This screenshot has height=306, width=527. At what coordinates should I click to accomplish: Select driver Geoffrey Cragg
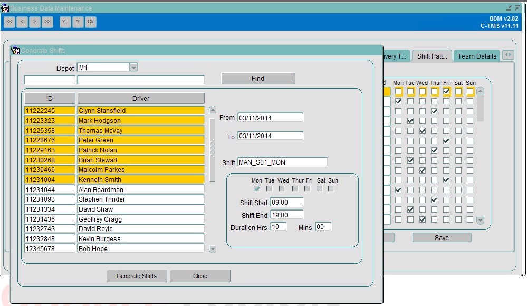click(x=141, y=219)
